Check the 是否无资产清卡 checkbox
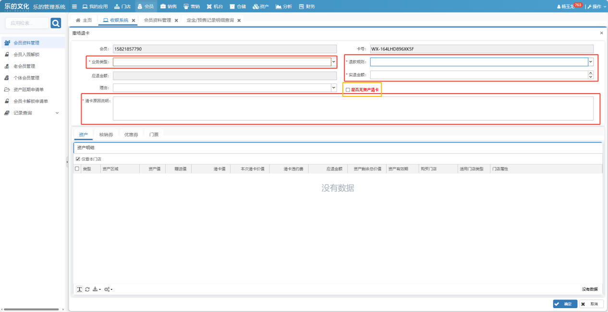The image size is (608, 312). (348, 90)
